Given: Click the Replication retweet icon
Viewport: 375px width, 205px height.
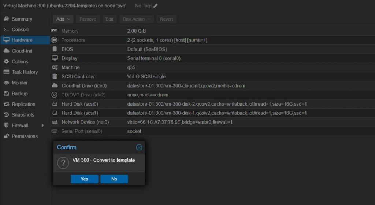Looking at the screenshot, I should tap(6, 104).
